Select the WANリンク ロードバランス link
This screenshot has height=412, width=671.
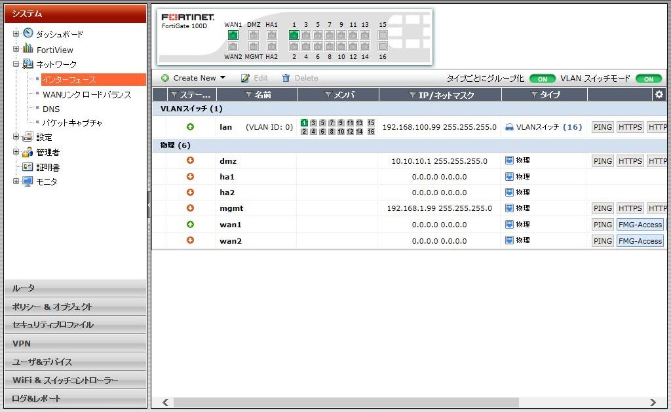(x=86, y=94)
